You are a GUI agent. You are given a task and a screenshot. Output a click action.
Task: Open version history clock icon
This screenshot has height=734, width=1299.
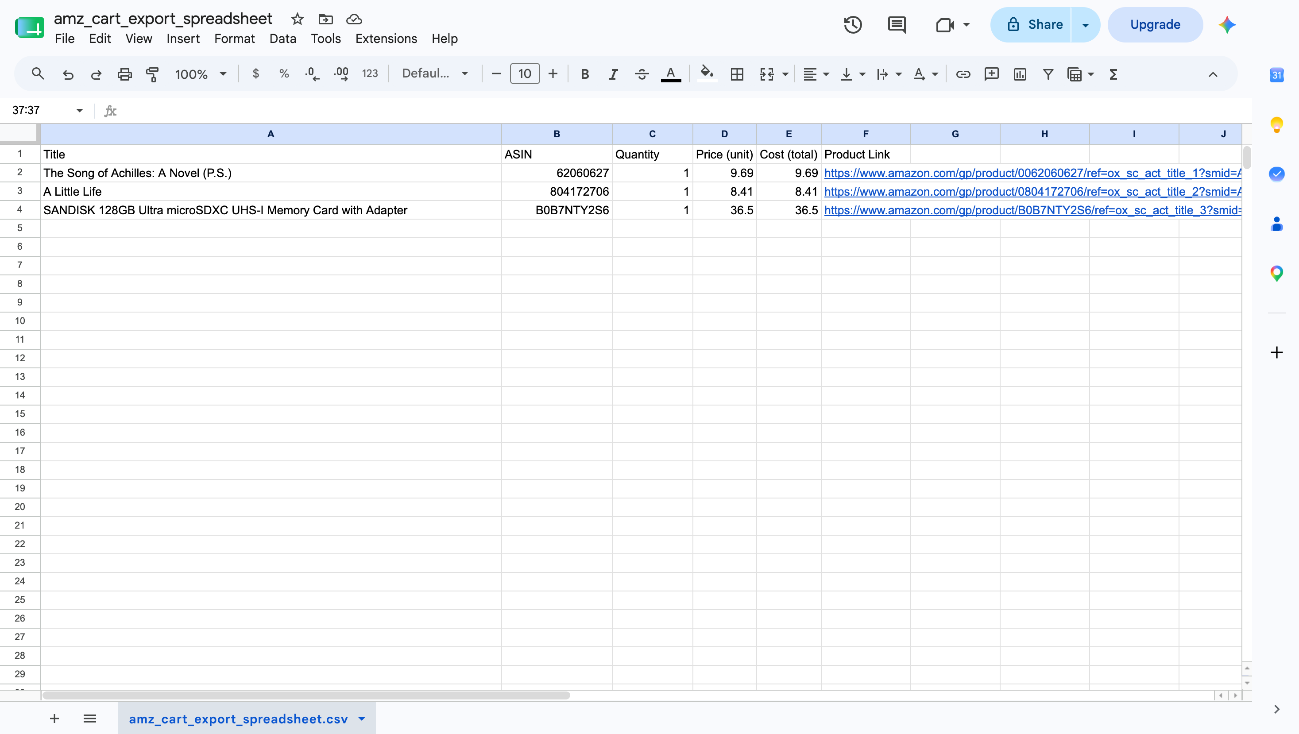[853, 25]
